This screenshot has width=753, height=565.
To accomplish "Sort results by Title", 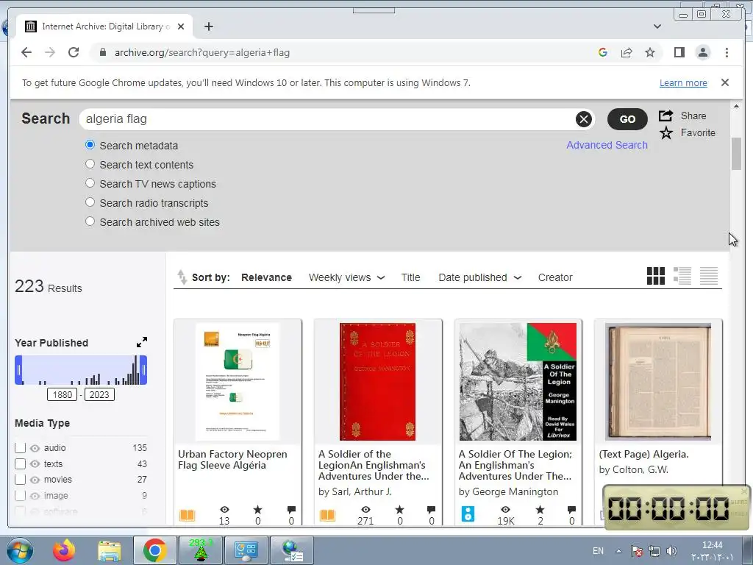I will click(410, 277).
